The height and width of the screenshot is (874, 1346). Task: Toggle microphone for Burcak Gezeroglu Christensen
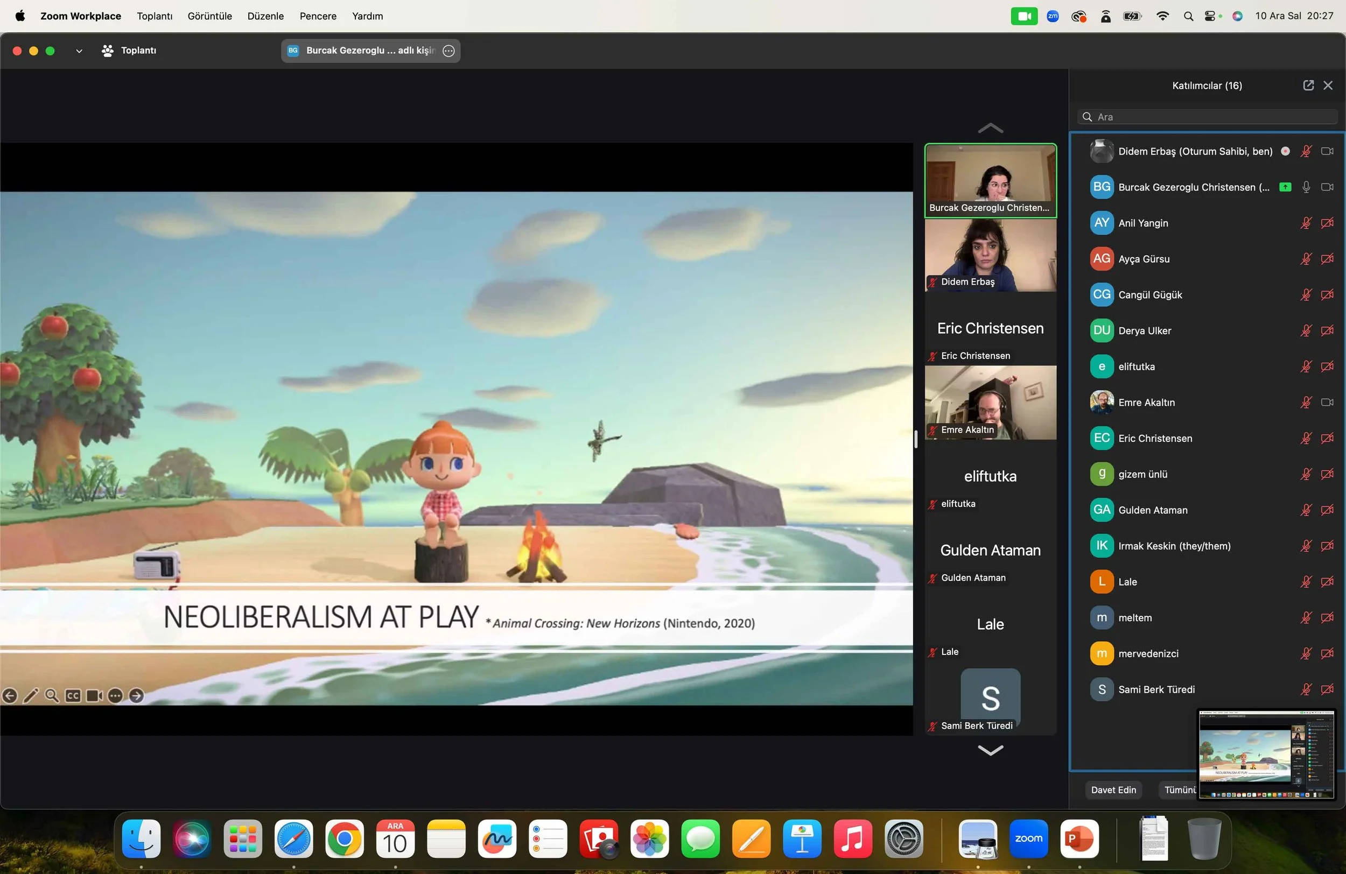point(1306,187)
